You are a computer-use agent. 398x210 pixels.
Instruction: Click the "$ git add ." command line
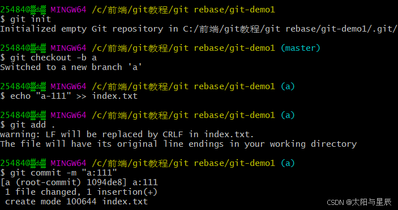coord(28,125)
